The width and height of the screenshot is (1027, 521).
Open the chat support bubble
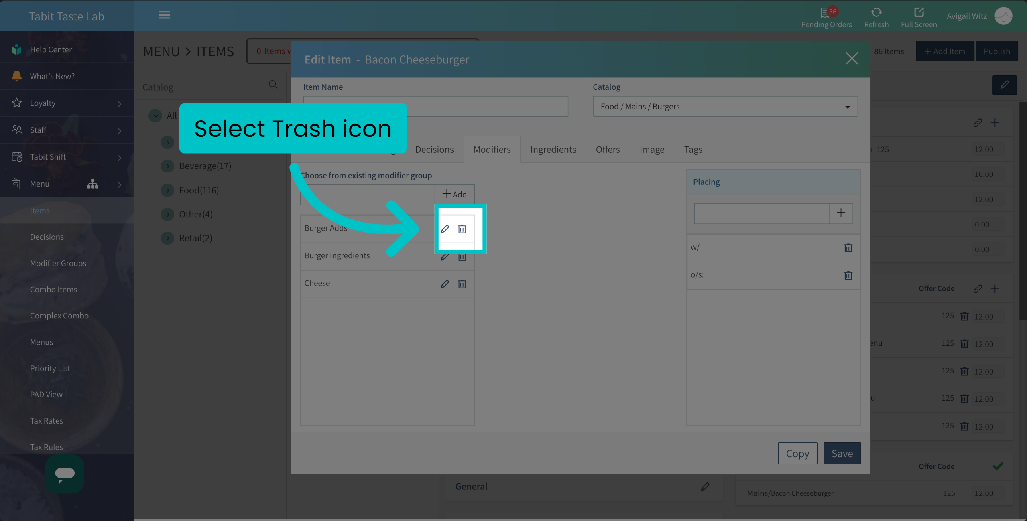coord(65,474)
